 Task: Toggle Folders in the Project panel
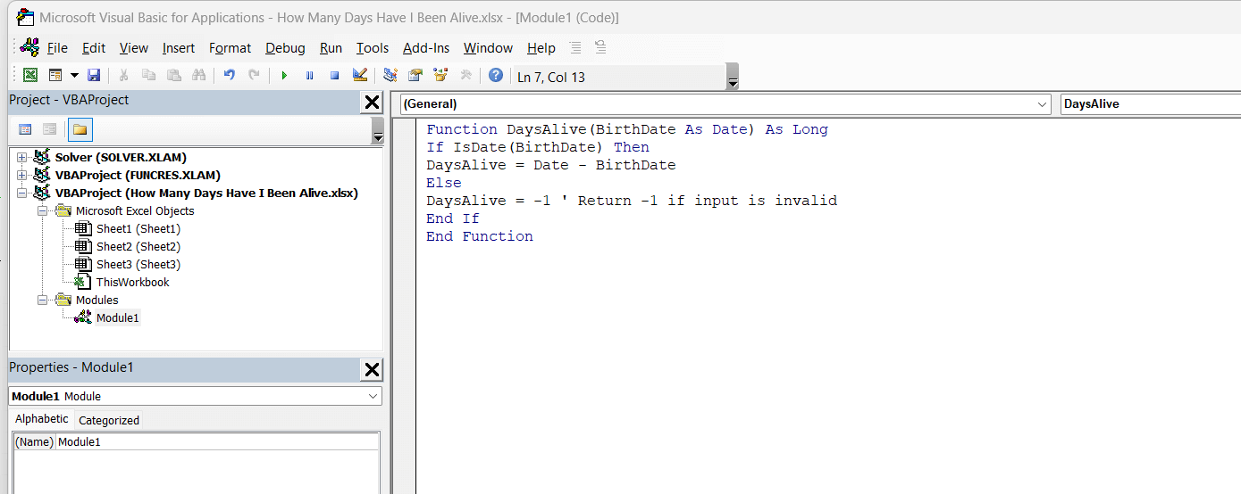(80, 129)
